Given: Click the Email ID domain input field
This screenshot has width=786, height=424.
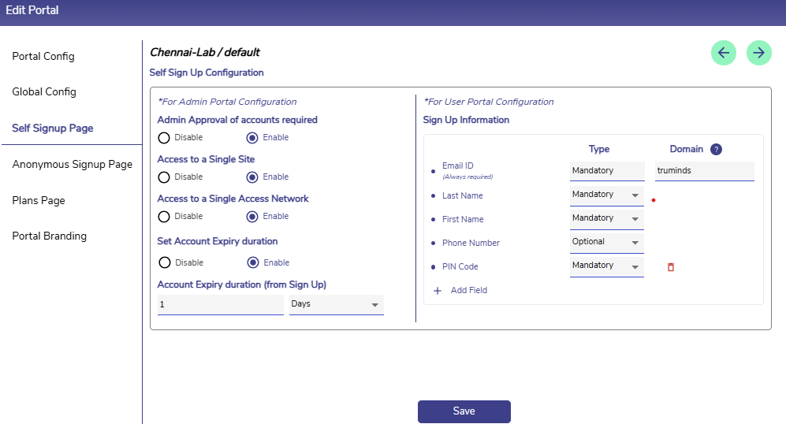Looking at the screenshot, I should click(704, 171).
